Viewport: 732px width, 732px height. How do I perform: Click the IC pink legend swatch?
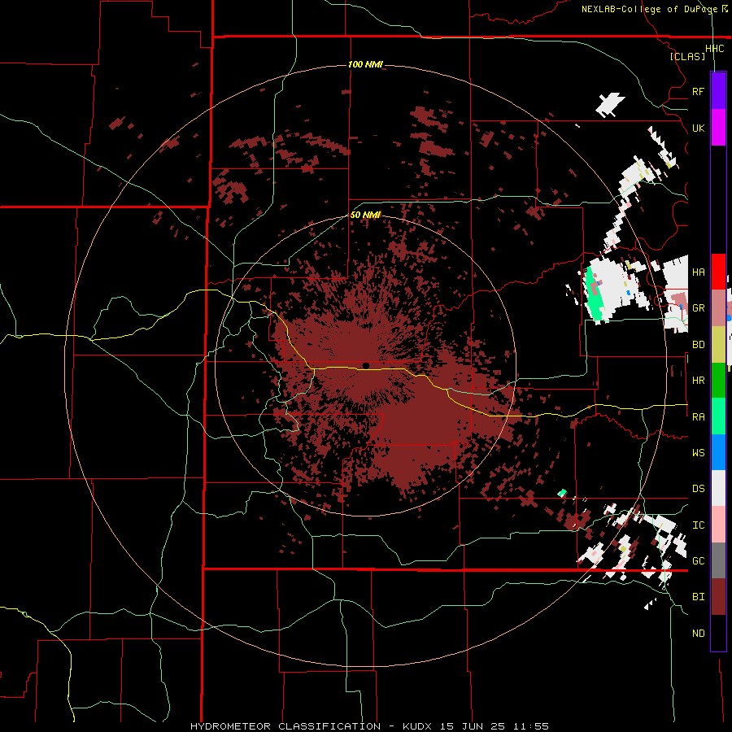click(x=718, y=525)
